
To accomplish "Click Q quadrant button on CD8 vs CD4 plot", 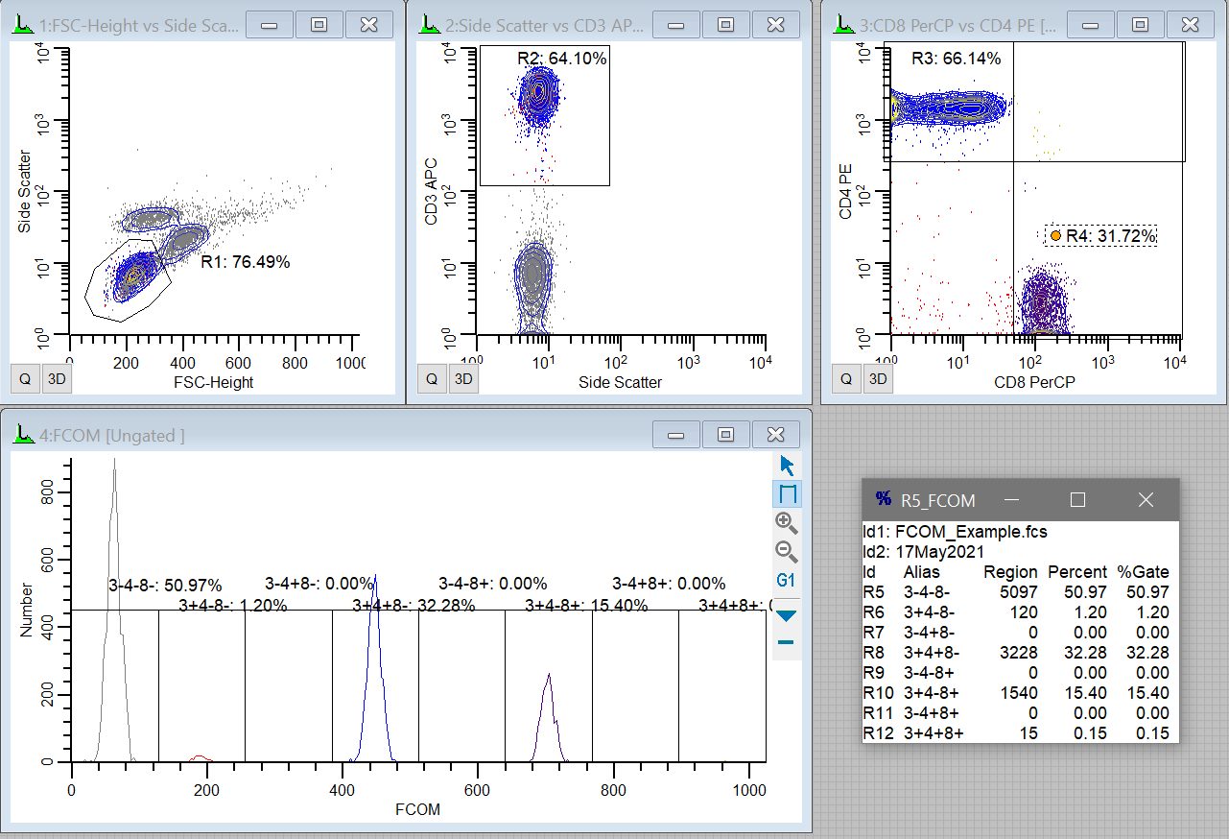I will [846, 379].
